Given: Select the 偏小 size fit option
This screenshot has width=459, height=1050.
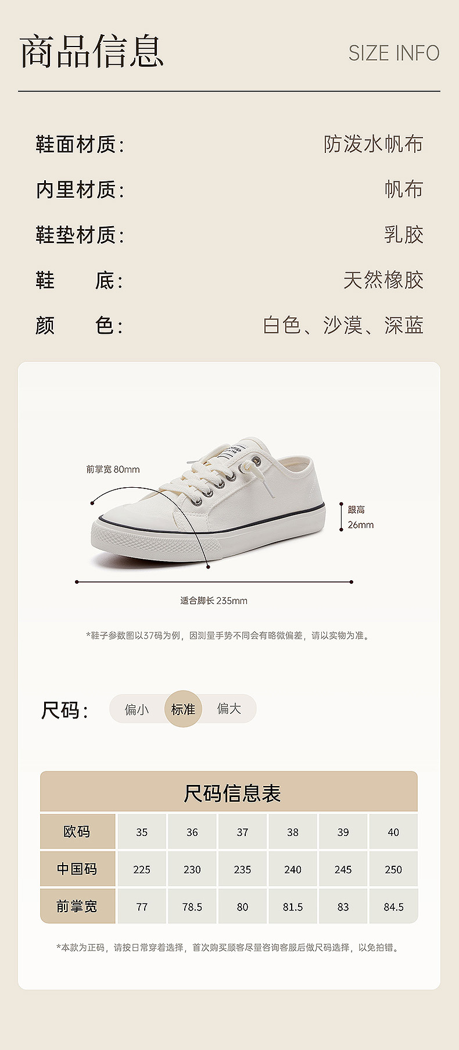Looking at the screenshot, I should [x=137, y=709].
